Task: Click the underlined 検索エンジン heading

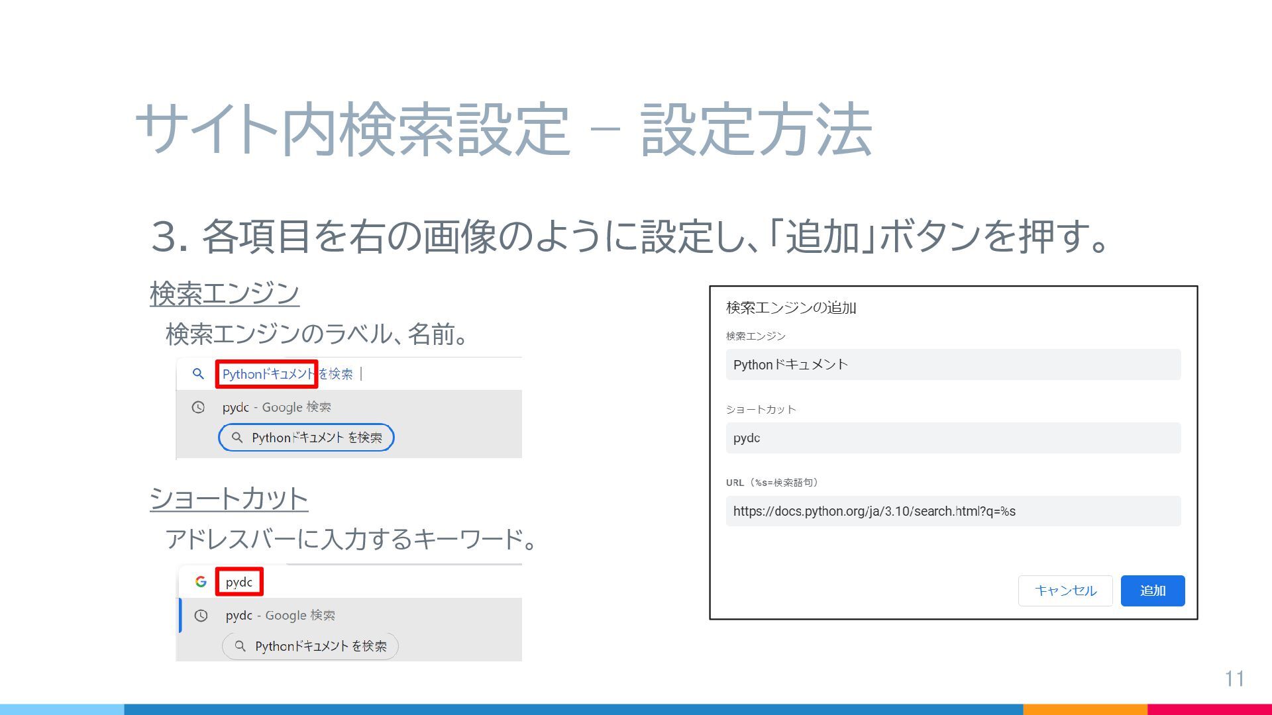Action: (225, 293)
